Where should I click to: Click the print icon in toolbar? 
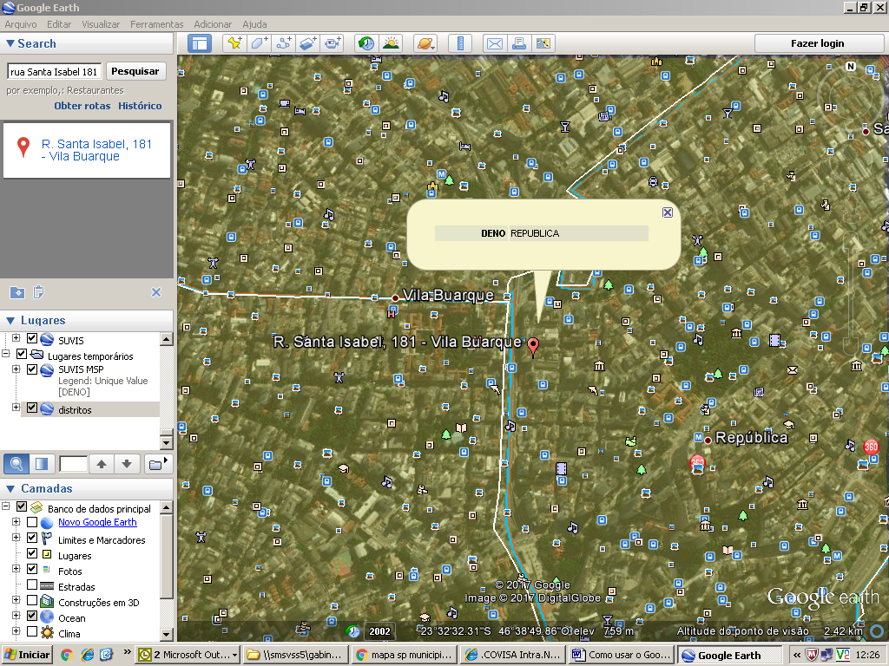point(519,43)
